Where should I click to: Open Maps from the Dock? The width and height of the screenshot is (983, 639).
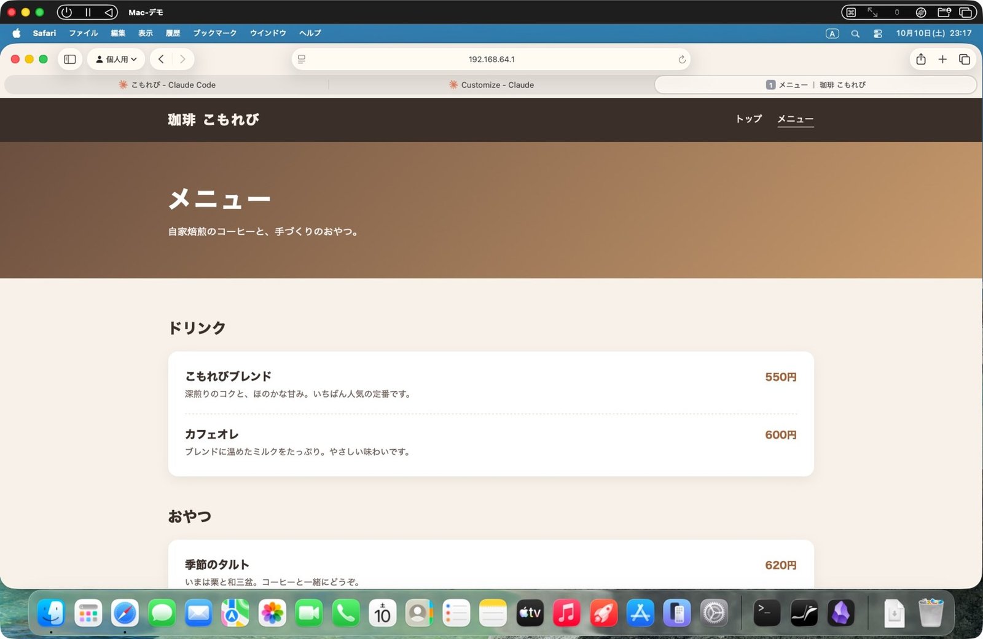235,613
